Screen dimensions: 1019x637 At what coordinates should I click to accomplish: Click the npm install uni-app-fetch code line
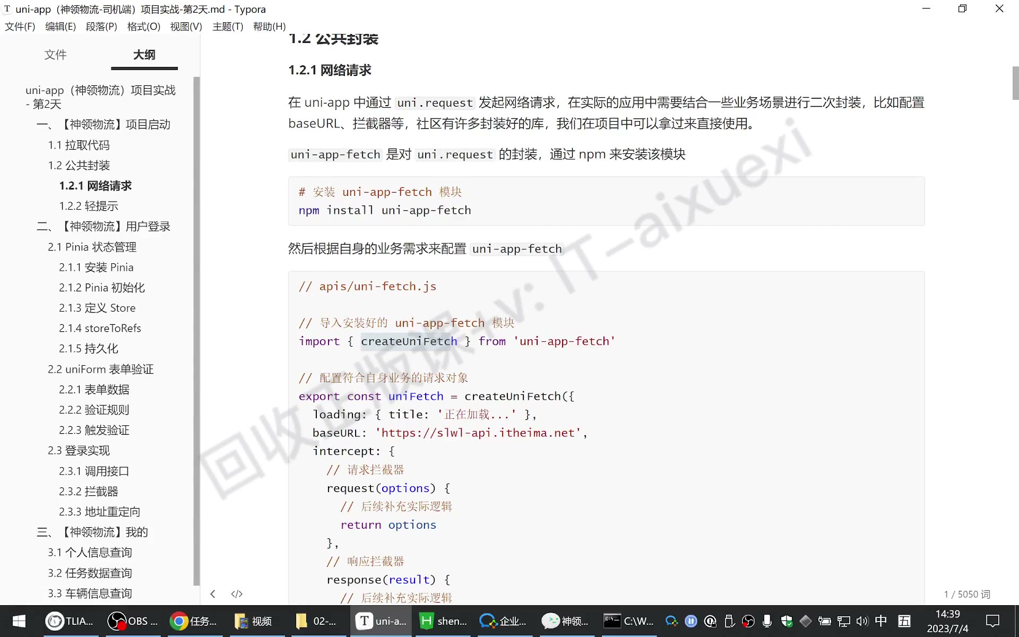coord(385,210)
